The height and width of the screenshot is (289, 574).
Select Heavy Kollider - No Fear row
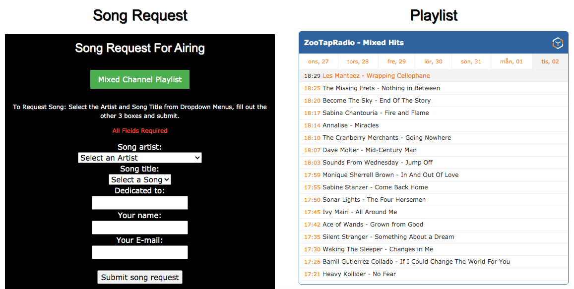click(359, 274)
